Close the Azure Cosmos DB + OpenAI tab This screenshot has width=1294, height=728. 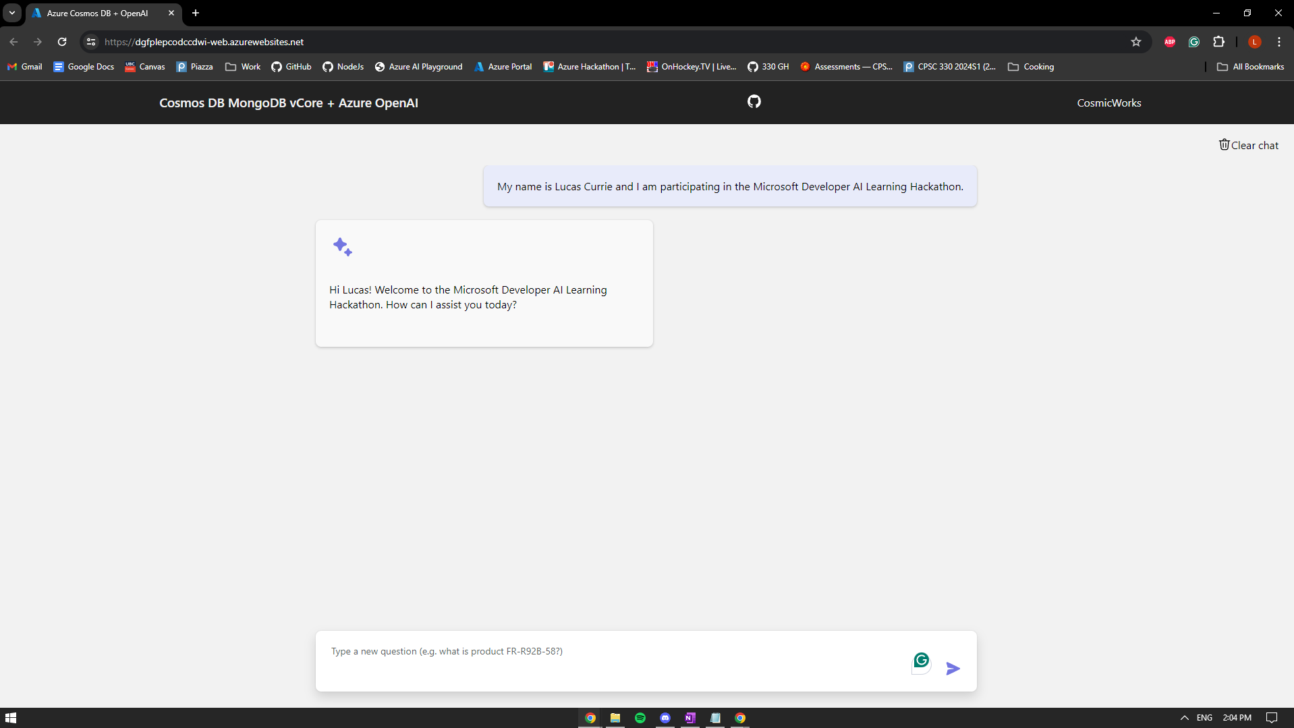(x=171, y=13)
